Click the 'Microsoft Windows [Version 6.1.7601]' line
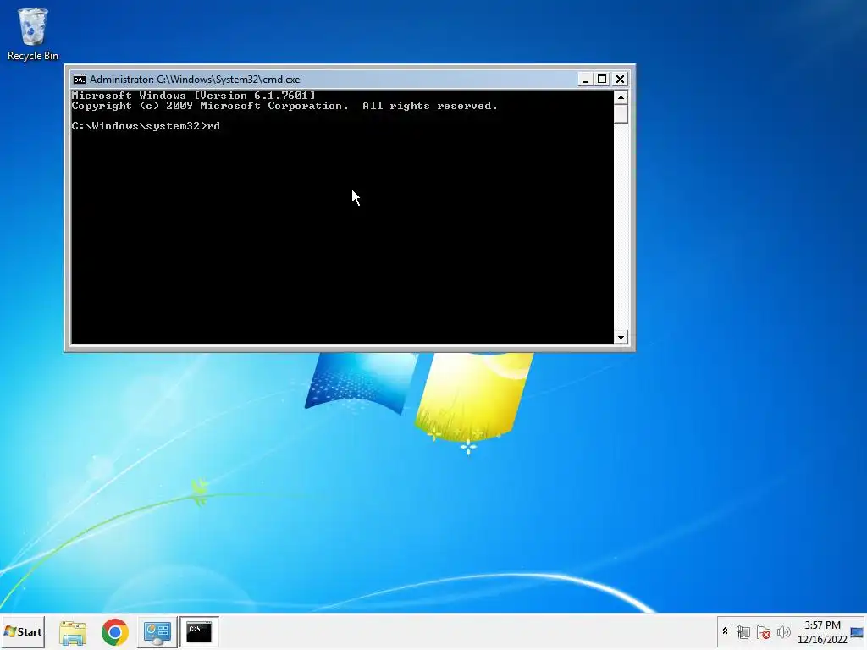 [194, 96]
